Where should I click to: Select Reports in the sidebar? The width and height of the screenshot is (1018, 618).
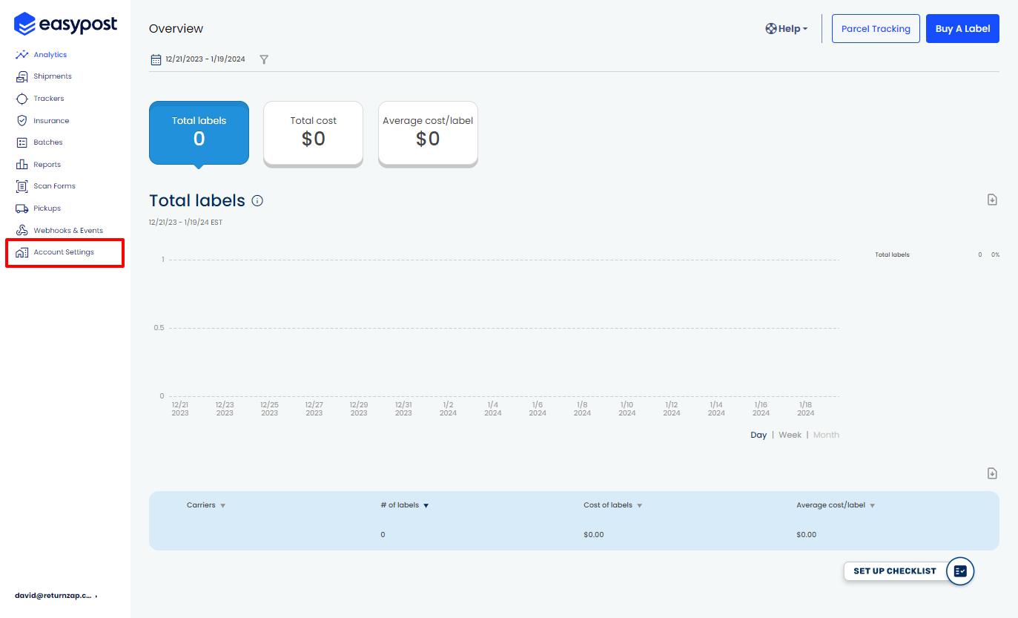(x=46, y=164)
